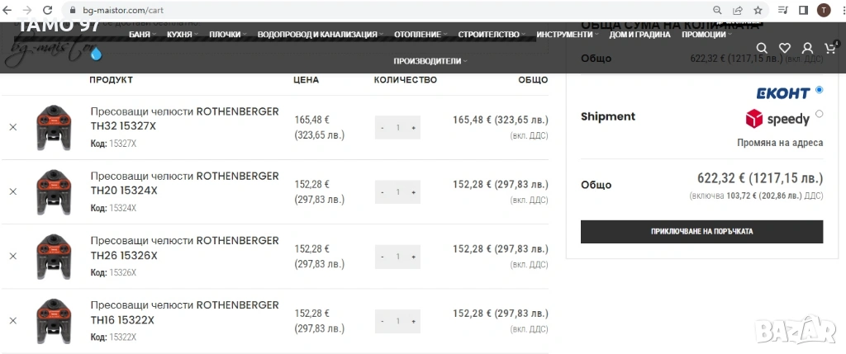
Task: Open the user account icon
Action: pyautogui.click(x=807, y=49)
